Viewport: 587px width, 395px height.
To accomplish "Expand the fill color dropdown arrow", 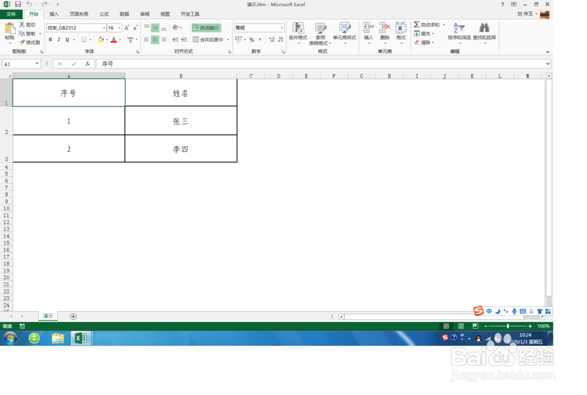I will coord(107,40).
